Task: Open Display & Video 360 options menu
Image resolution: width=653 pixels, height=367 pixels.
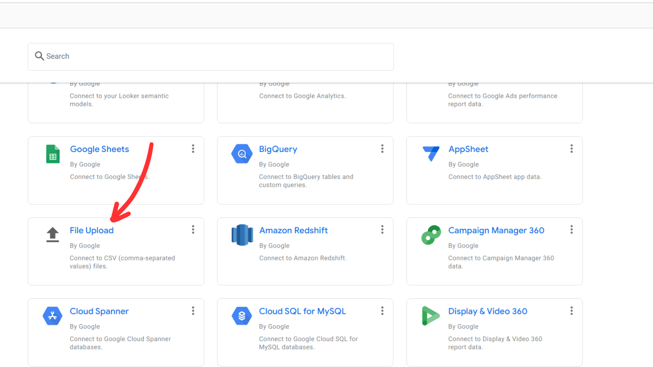Action: (572, 311)
